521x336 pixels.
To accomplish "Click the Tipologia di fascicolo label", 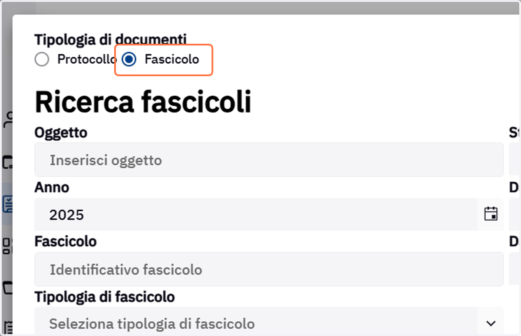I will 105,297.
